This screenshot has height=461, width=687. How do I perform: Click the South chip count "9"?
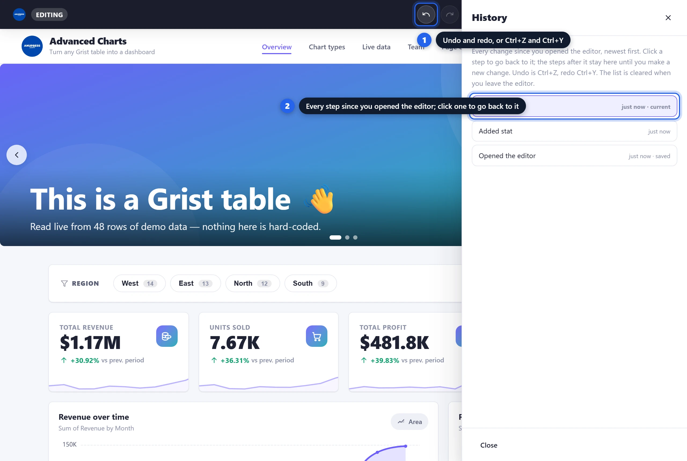click(x=323, y=284)
